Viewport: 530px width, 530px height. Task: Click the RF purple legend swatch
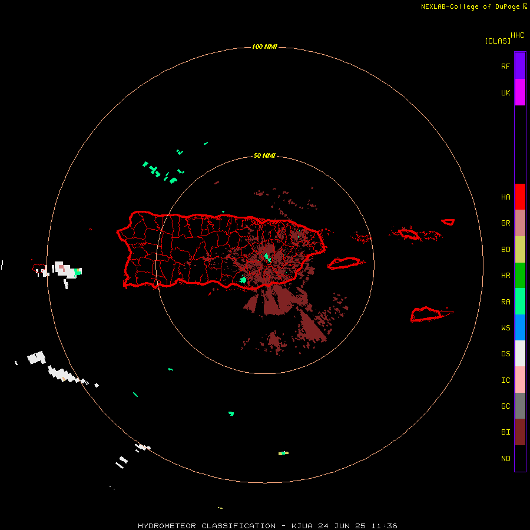tap(520, 66)
